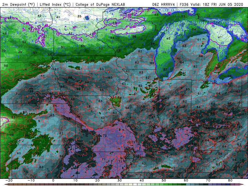Click the dewpoint value 47 on the map
This screenshot has height=186, width=248.
tap(45, 36)
